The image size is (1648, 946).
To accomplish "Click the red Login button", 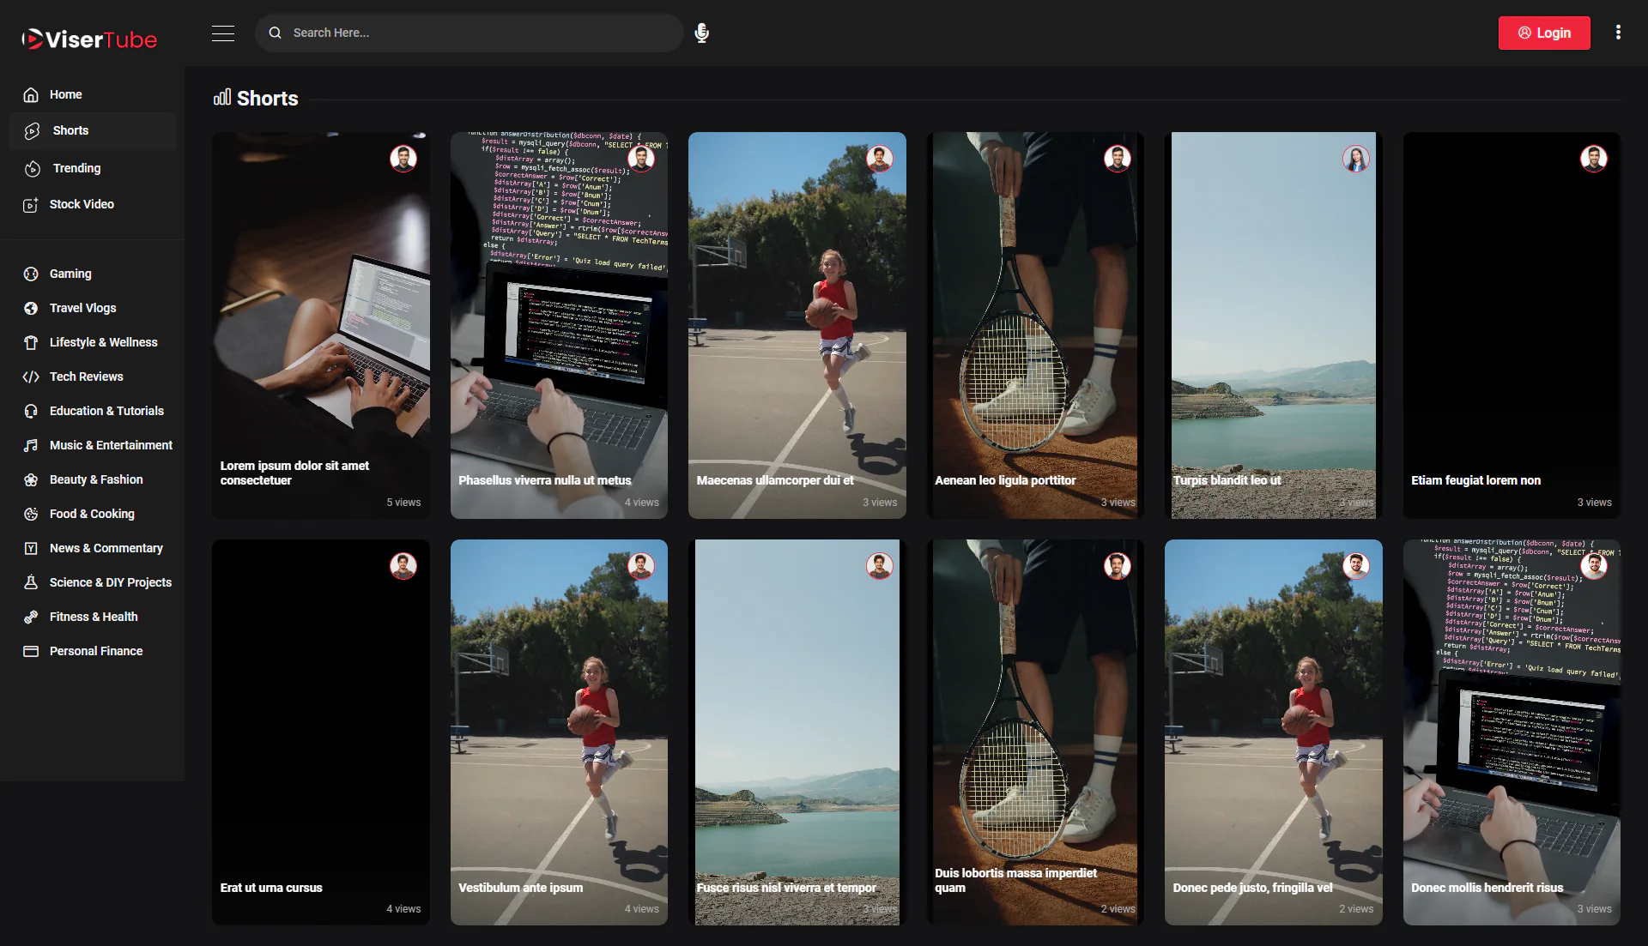I will coord(1544,33).
